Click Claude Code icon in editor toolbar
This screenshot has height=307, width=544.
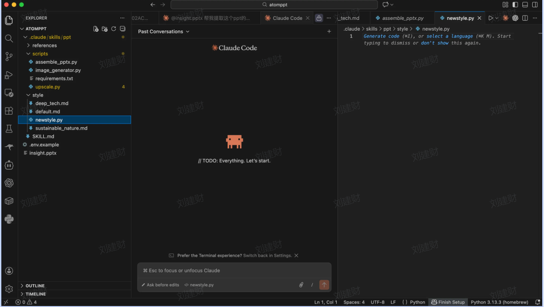pyautogui.click(x=506, y=18)
